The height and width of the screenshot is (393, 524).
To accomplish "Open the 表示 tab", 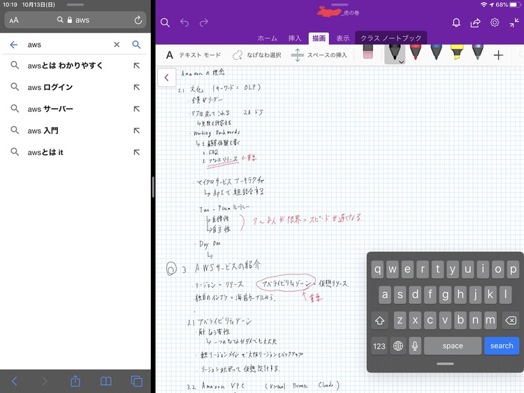I will point(342,38).
